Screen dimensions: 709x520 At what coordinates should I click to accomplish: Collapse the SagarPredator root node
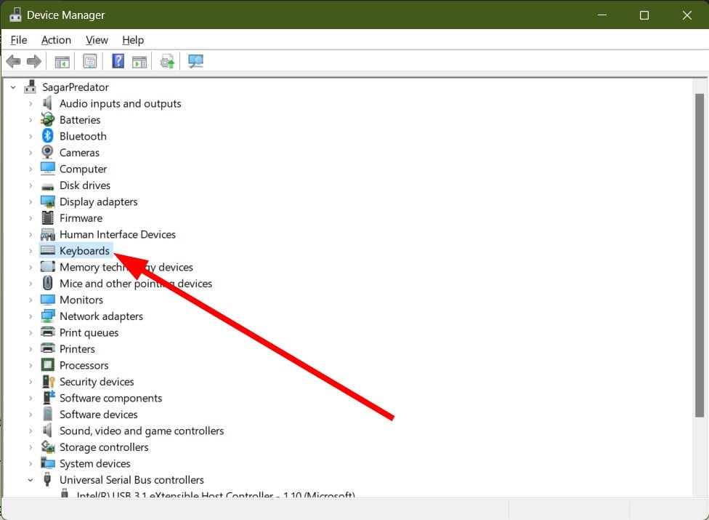[x=14, y=87]
